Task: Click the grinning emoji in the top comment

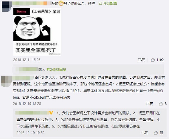Action: pos(61,3)
